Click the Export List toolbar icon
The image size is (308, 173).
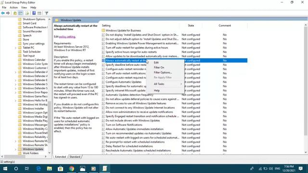tap(27, 13)
